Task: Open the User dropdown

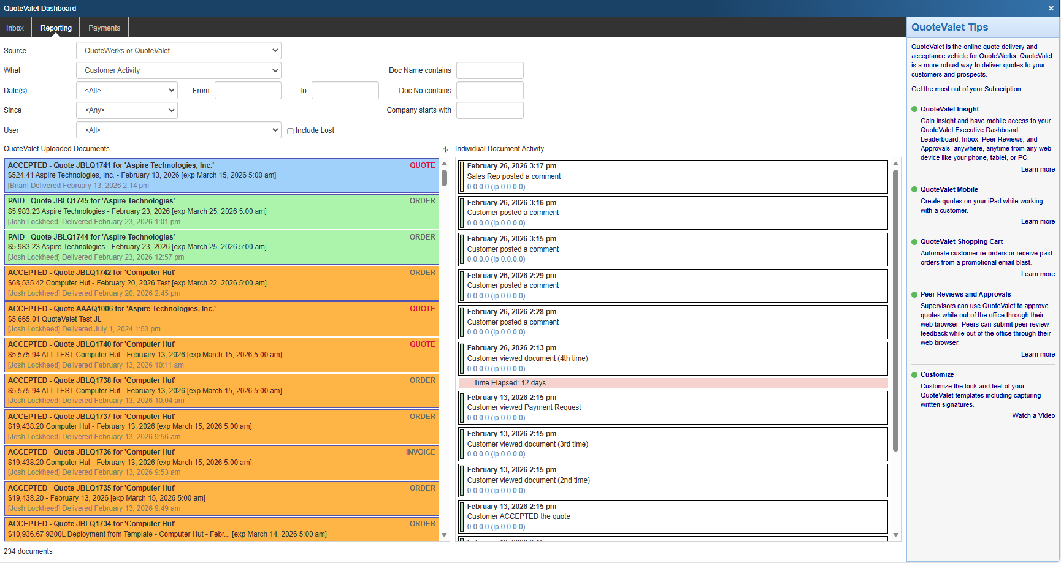Action: coord(178,130)
